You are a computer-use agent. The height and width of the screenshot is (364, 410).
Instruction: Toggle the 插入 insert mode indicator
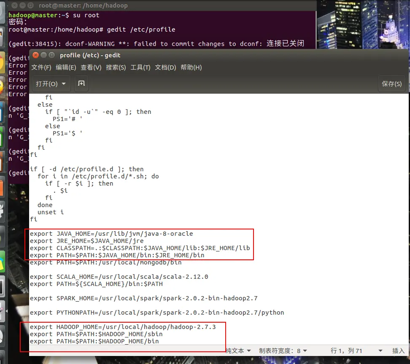398,351
